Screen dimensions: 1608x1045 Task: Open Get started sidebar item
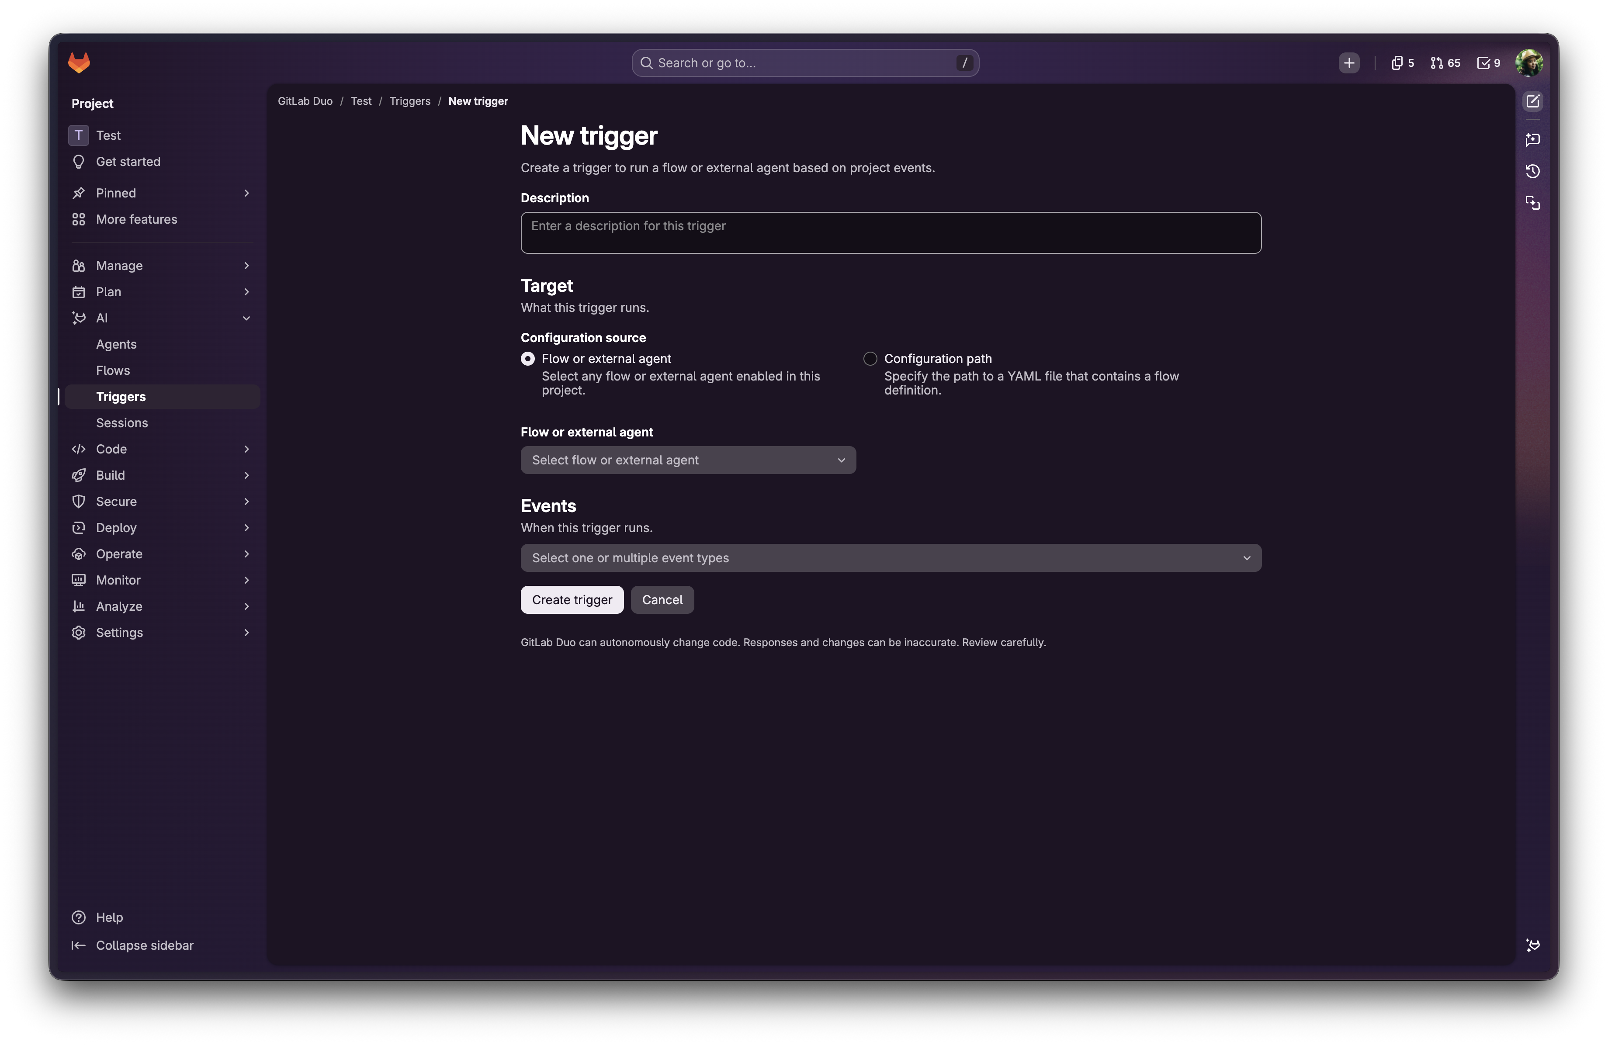point(162,162)
